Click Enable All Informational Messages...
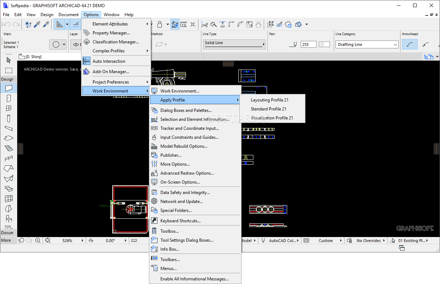 [195, 279]
